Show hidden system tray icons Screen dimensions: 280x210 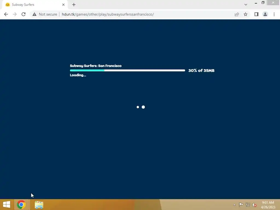[234, 205]
